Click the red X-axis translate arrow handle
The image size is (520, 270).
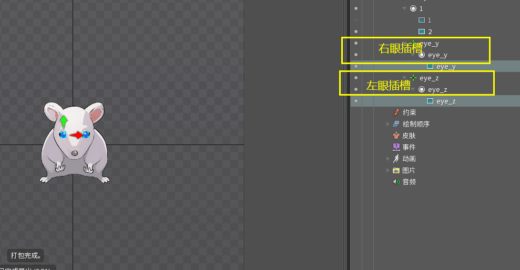[x=77, y=135]
